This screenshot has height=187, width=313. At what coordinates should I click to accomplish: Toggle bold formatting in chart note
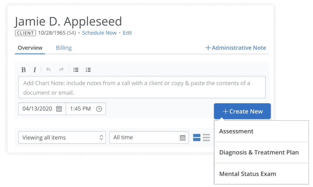pyautogui.click(x=24, y=70)
